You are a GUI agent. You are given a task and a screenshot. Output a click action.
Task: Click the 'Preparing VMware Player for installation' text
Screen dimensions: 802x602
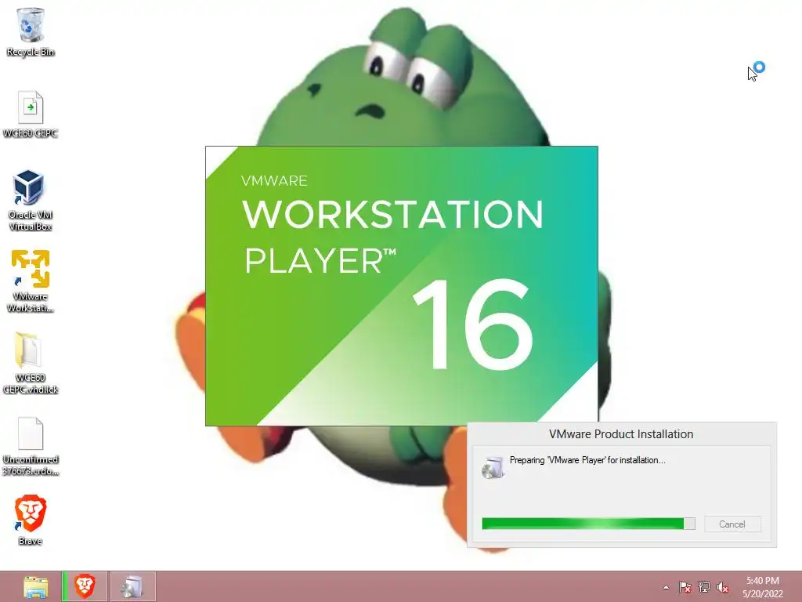pyautogui.click(x=587, y=460)
